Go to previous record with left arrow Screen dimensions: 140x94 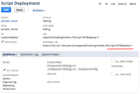[100, 4]
